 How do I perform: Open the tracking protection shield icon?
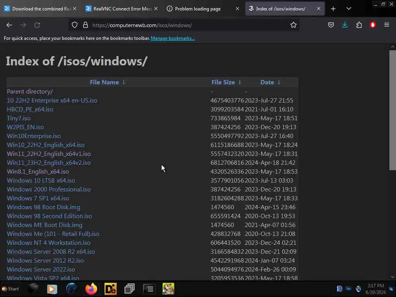tap(75, 25)
